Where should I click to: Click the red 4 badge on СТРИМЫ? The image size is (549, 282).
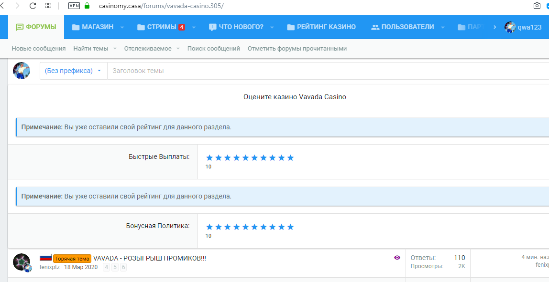tap(181, 27)
